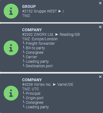Close the GROUP notification card
Image resolution: width=103 pixels, height=113 pixels.
(100, 3)
